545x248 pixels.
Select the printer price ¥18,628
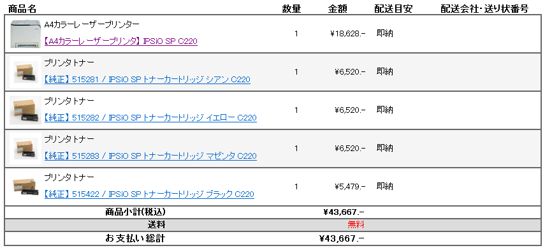coord(348,34)
